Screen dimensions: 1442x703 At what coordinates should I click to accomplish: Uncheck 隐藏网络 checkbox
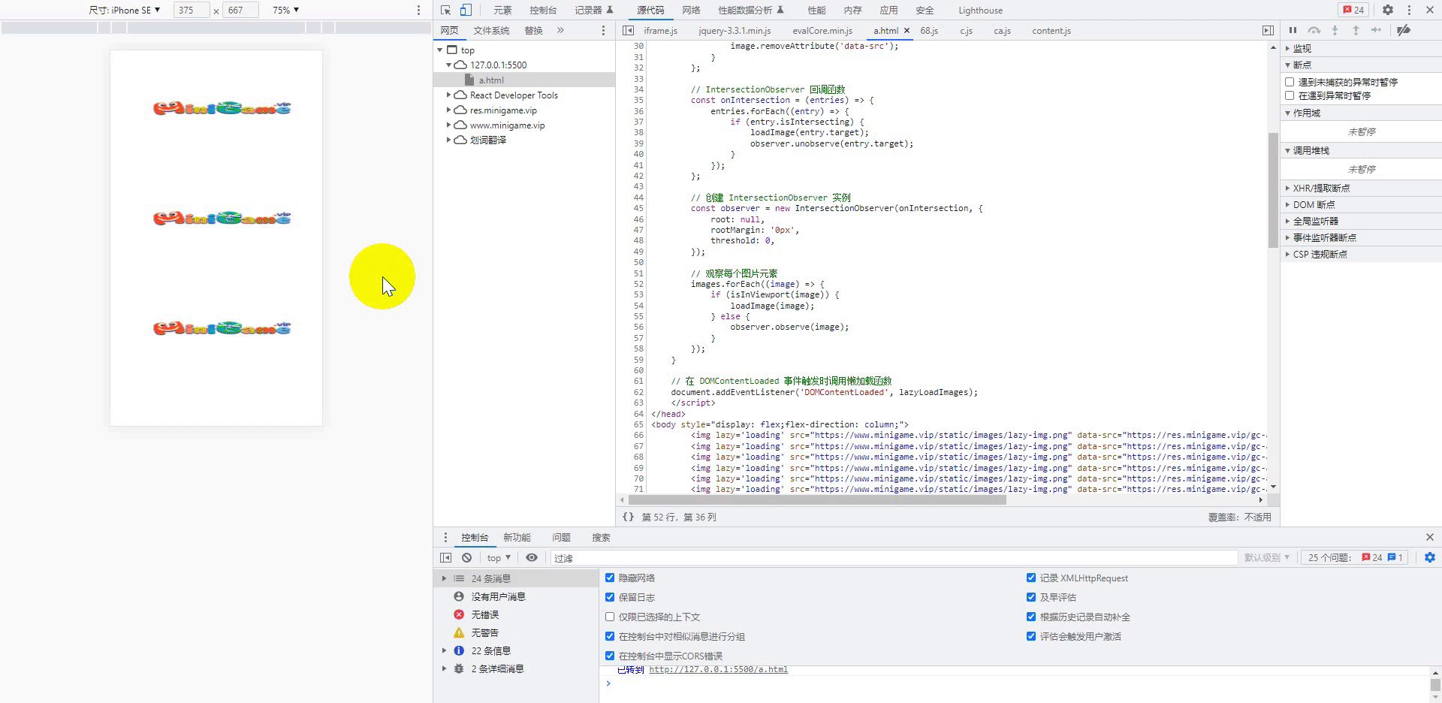pos(610,578)
